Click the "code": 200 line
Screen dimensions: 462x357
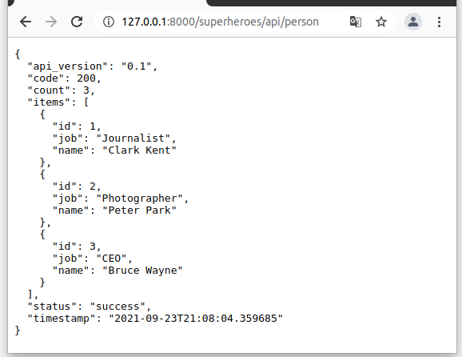pyautogui.click(x=64, y=78)
